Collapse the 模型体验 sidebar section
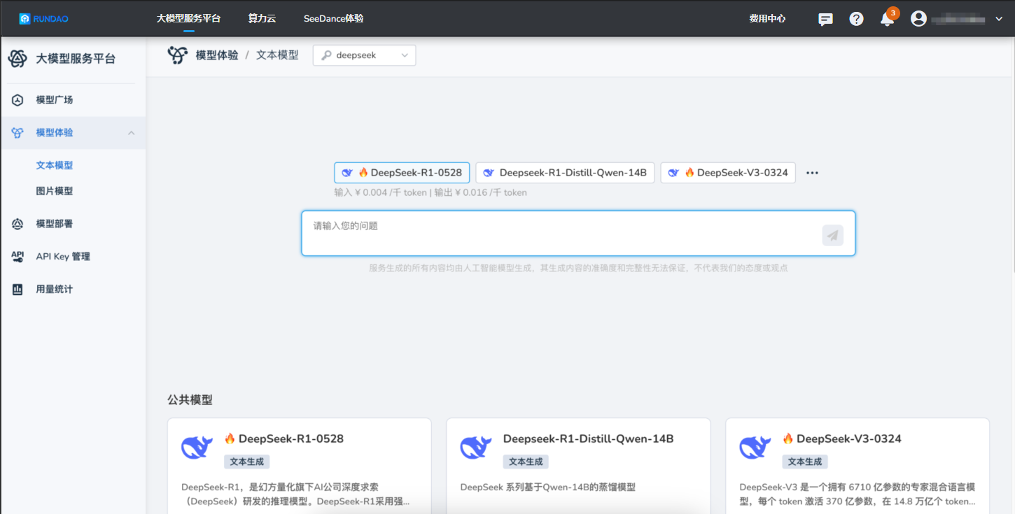The height and width of the screenshot is (514, 1015). (131, 133)
